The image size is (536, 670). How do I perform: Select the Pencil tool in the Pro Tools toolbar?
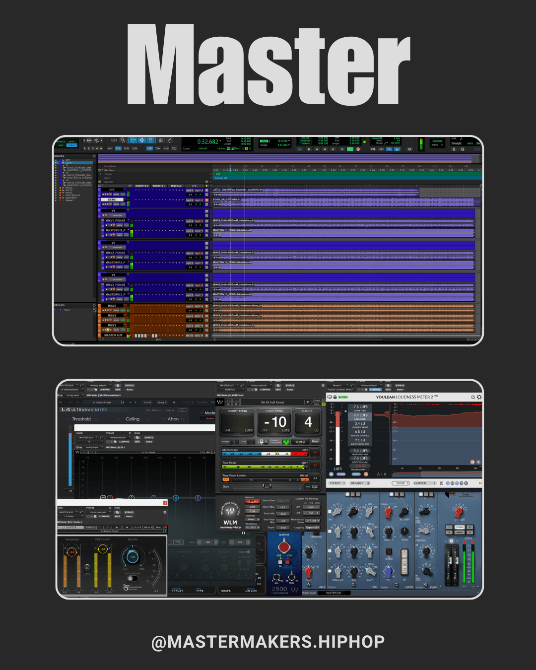coord(170,140)
